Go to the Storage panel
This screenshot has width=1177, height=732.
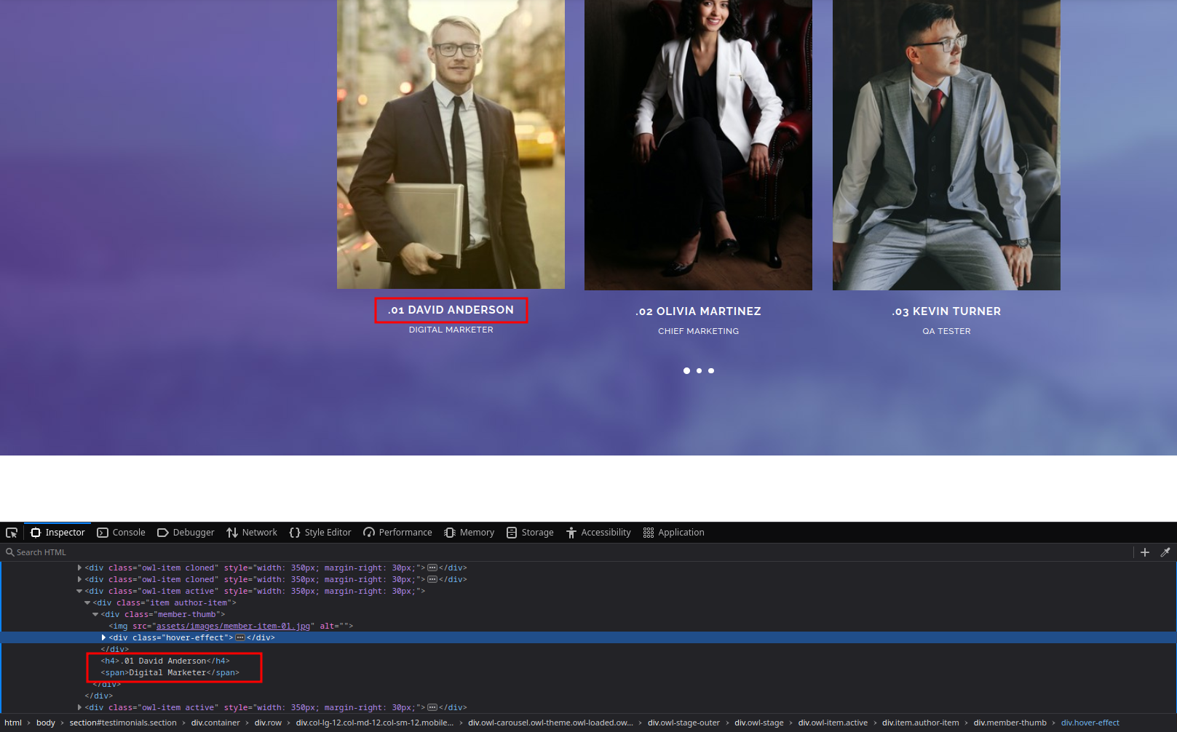[530, 533]
